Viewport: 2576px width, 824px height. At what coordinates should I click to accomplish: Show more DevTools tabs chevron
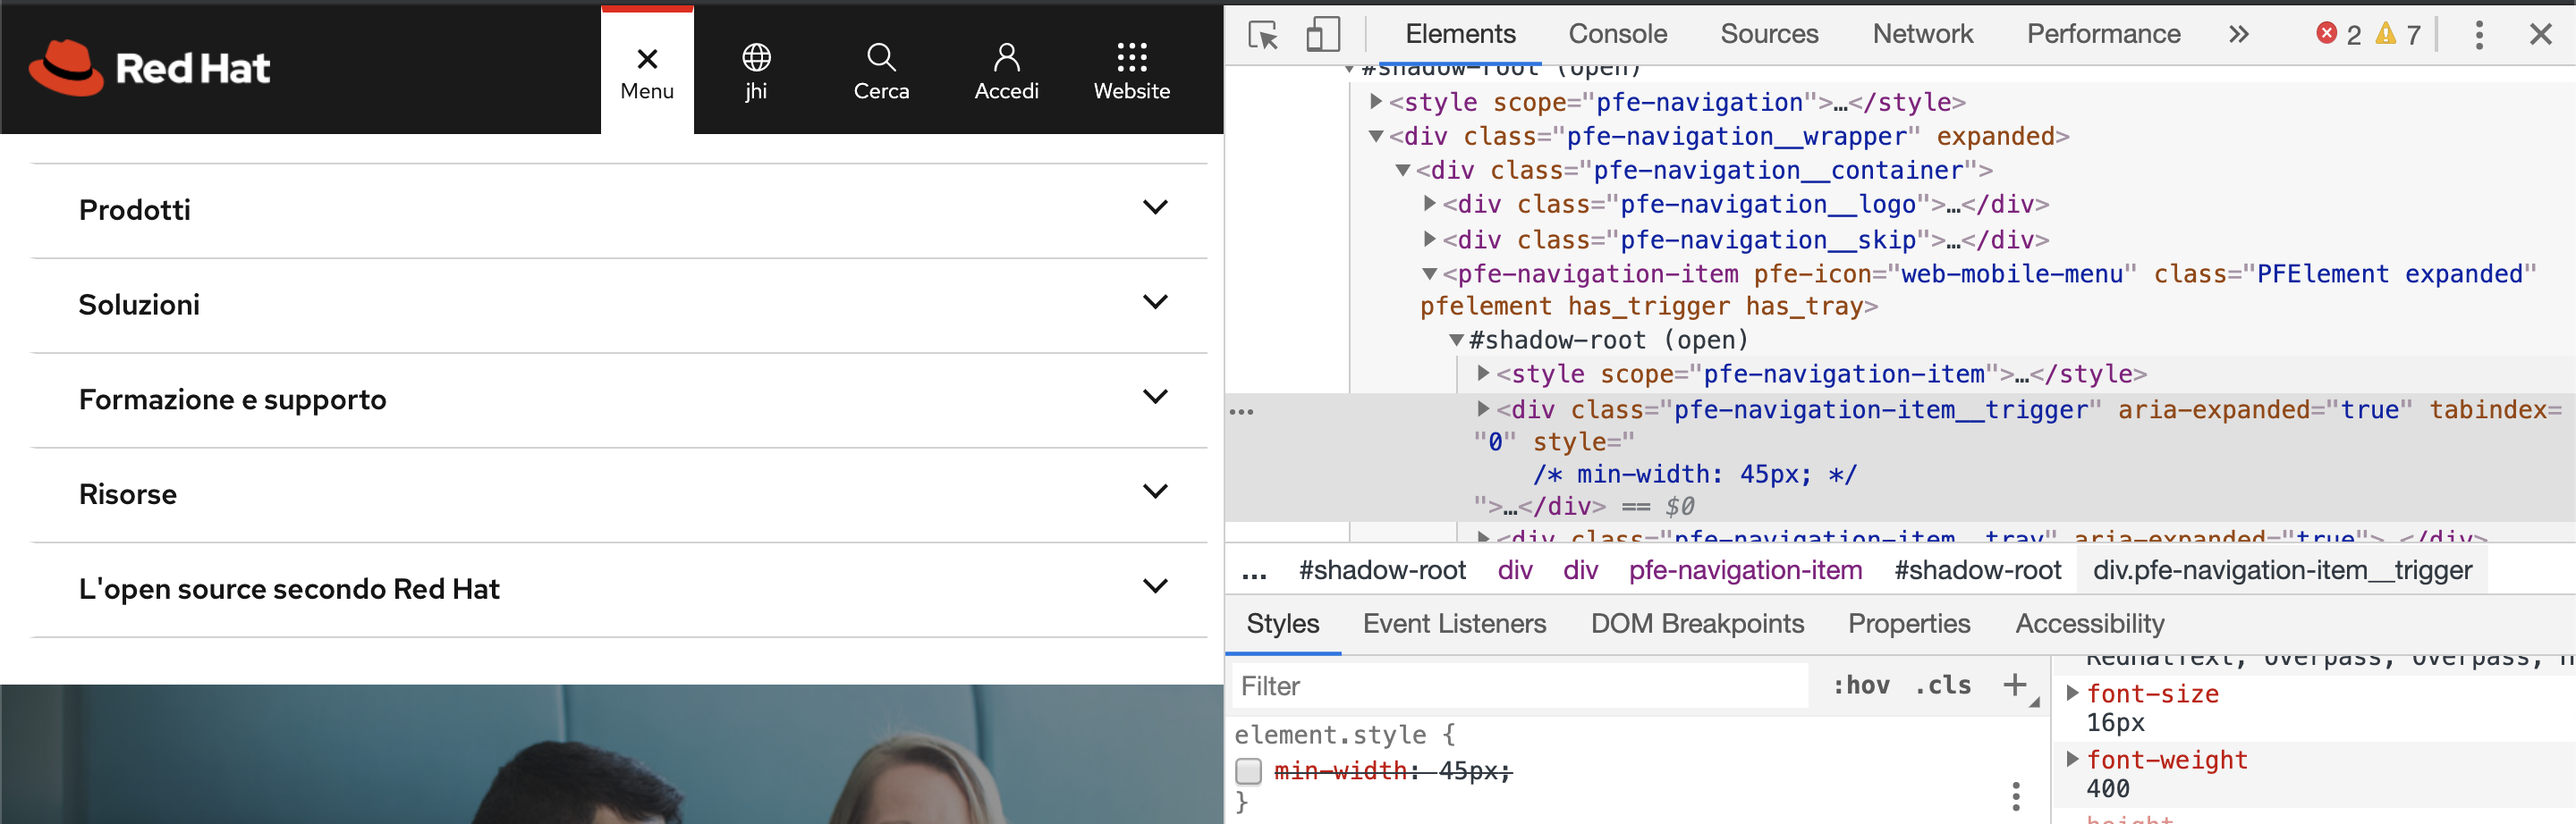pos(2239,34)
